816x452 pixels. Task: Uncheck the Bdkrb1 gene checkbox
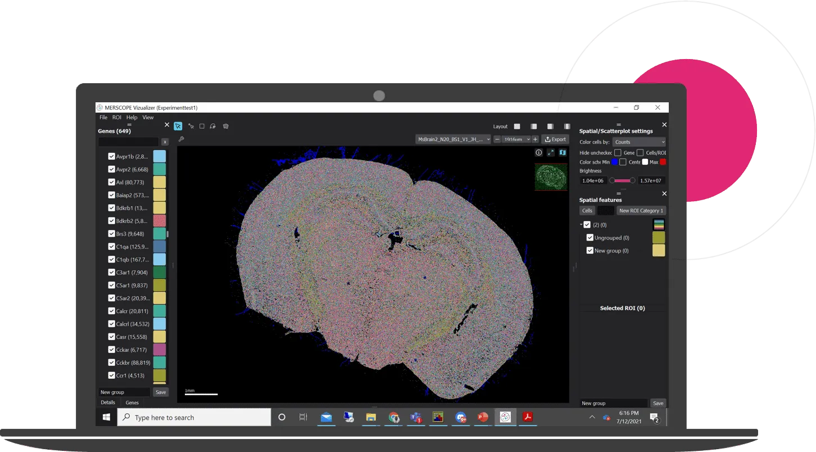pos(111,208)
